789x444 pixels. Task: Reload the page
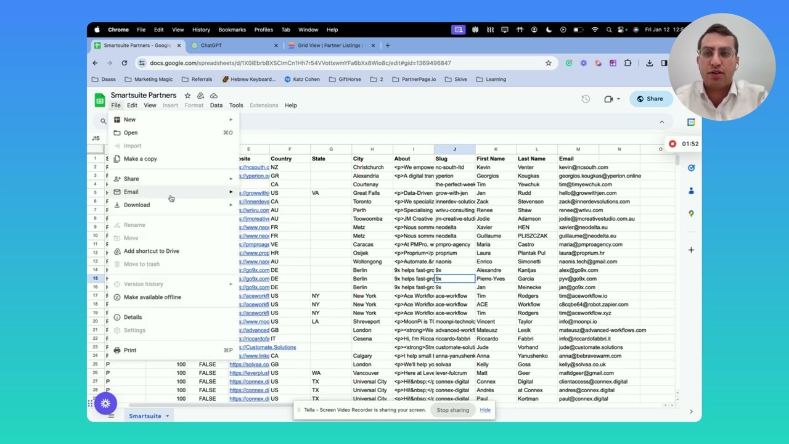(124, 63)
